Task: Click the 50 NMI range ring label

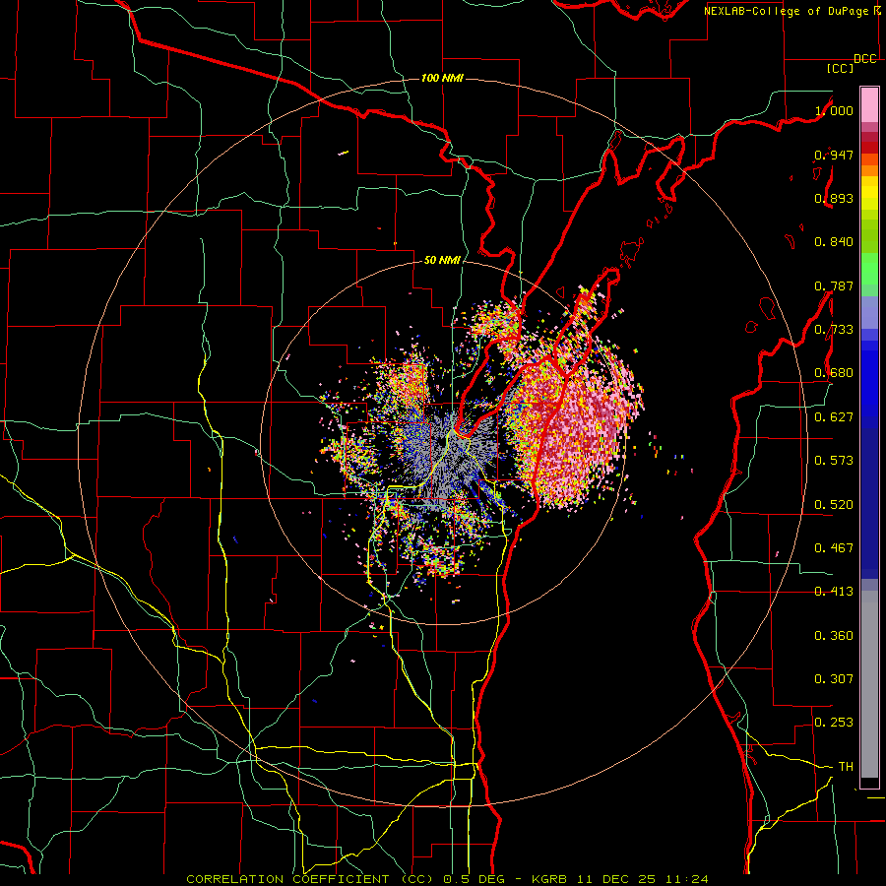Action: [442, 260]
